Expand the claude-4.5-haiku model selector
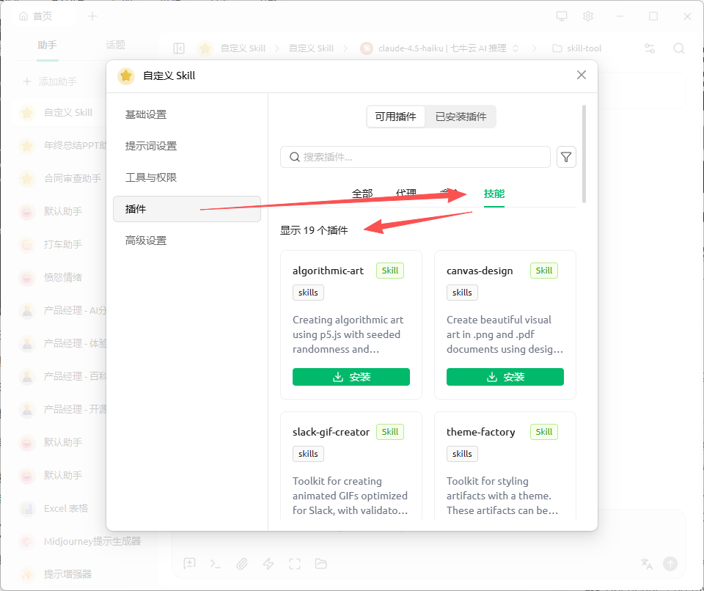The width and height of the screenshot is (704, 591). tap(441, 48)
